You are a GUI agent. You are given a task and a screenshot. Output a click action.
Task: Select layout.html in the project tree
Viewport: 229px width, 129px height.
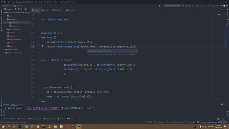tap(15, 26)
